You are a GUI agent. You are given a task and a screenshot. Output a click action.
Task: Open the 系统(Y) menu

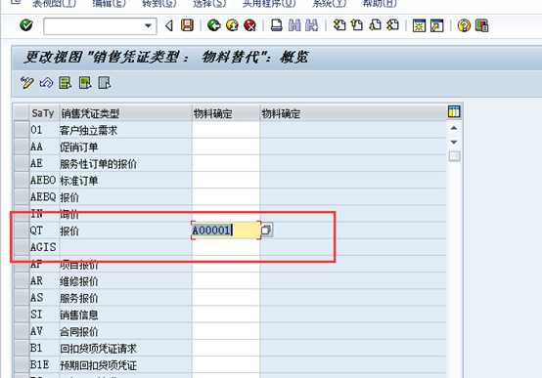pos(329,4)
